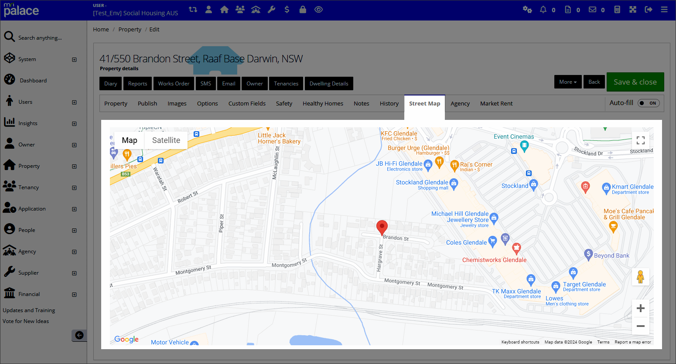Open the Images tab

coord(177,104)
